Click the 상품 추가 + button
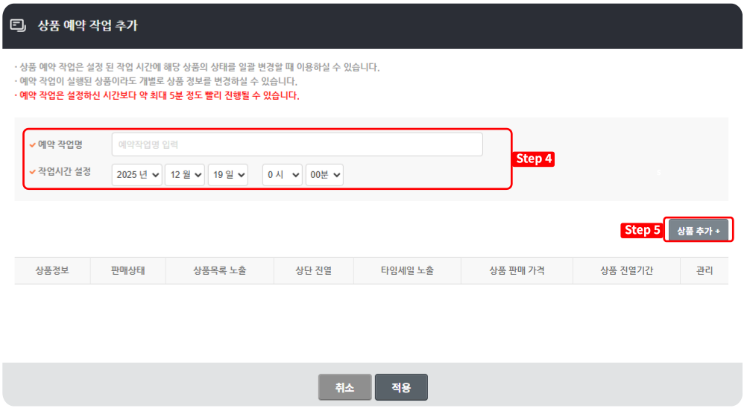This screenshot has height=414, width=747. 699,231
